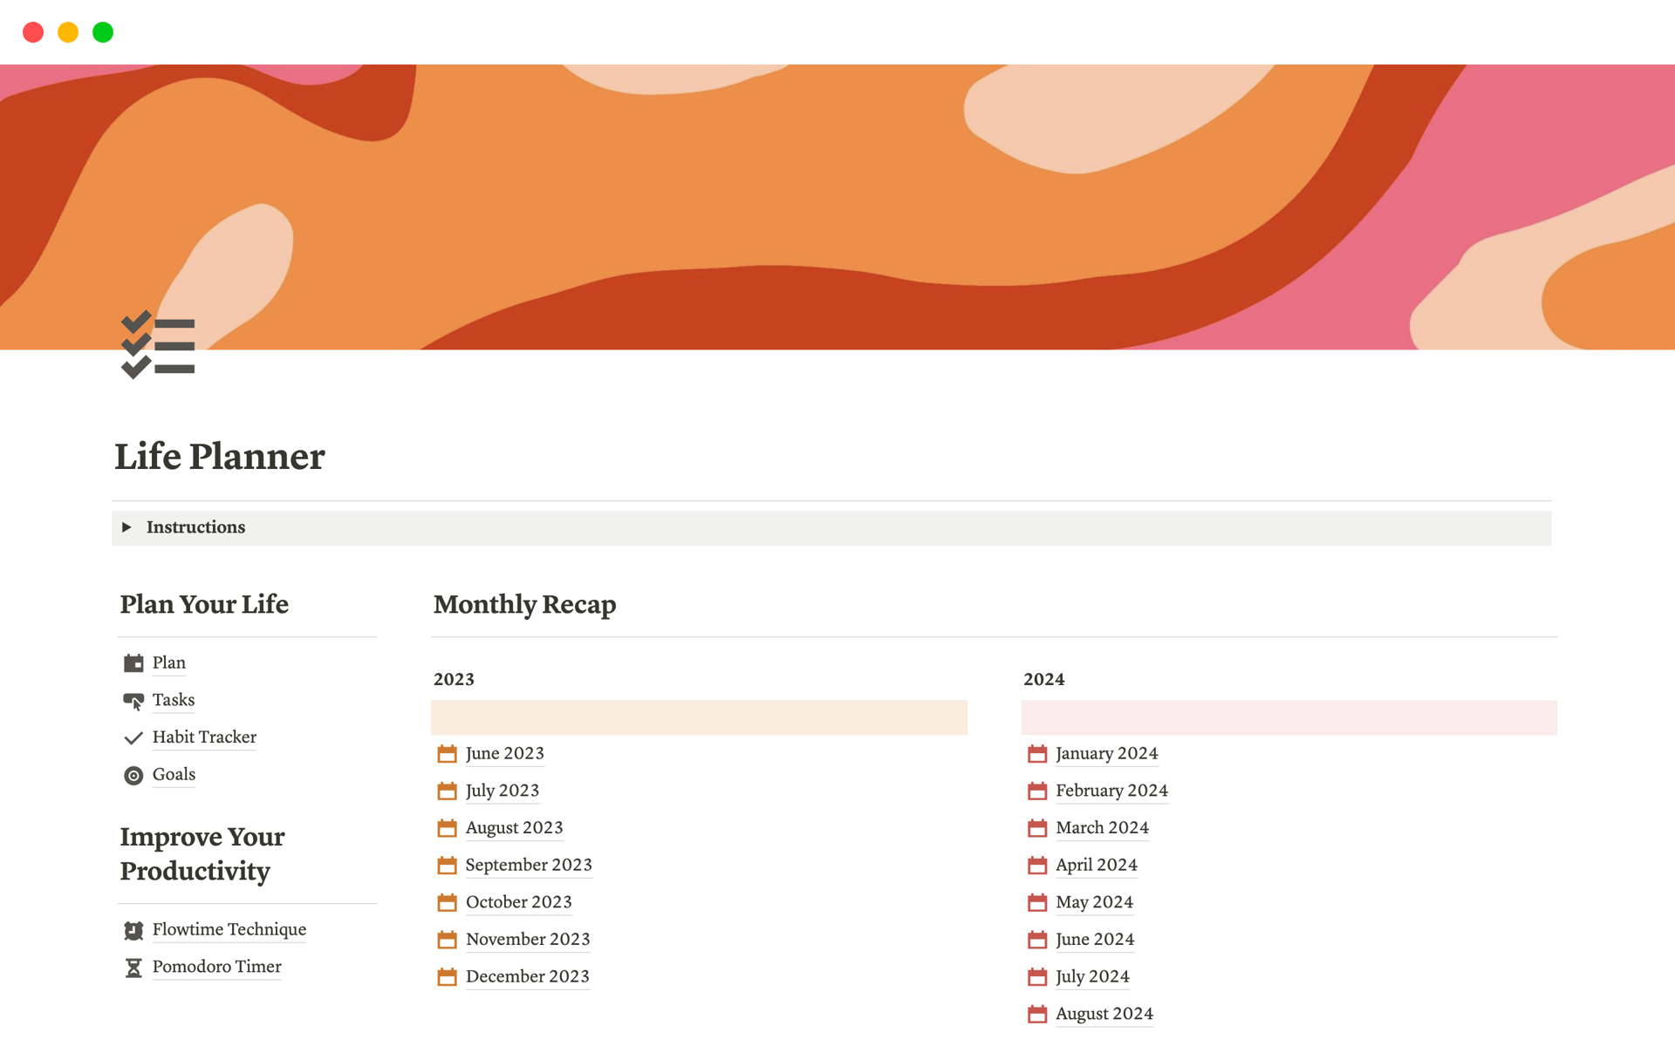Open the Pomodoro Timer page
The width and height of the screenshot is (1675, 1046).
point(216,967)
